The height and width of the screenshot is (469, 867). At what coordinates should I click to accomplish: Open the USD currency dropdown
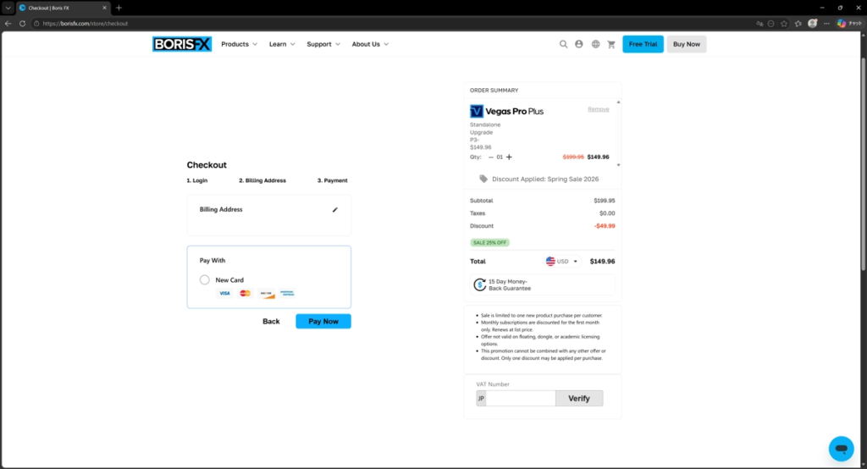pyautogui.click(x=562, y=262)
